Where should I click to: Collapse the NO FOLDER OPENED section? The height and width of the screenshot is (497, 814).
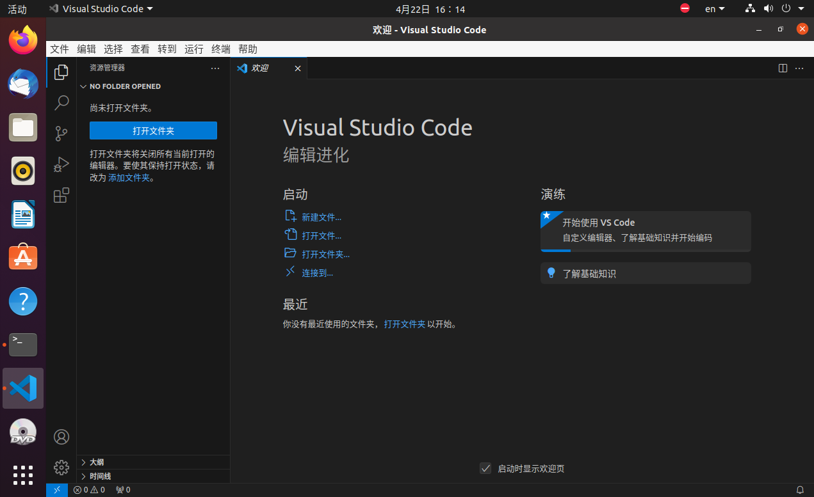coord(153,86)
